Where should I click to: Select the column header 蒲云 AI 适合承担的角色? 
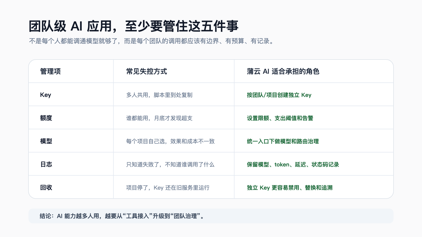(x=283, y=71)
